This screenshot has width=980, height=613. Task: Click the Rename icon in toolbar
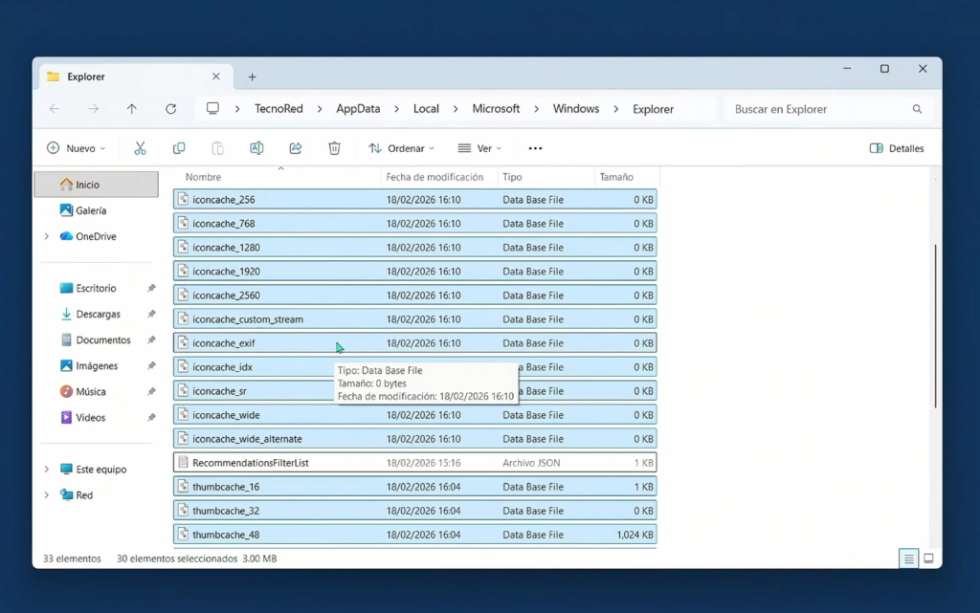pyautogui.click(x=256, y=148)
